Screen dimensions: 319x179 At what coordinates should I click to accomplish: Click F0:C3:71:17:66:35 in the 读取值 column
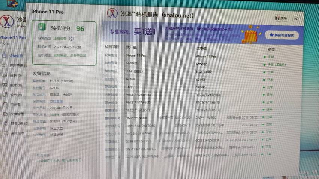(208, 103)
